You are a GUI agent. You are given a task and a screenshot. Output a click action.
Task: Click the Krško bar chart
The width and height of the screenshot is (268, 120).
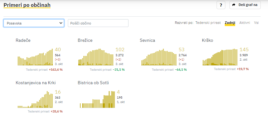pos(220,57)
